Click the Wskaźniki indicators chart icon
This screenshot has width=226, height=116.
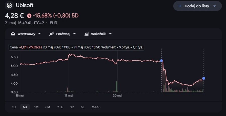click(x=86, y=34)
